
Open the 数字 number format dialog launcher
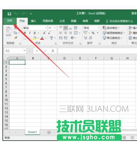coord(99,44)
